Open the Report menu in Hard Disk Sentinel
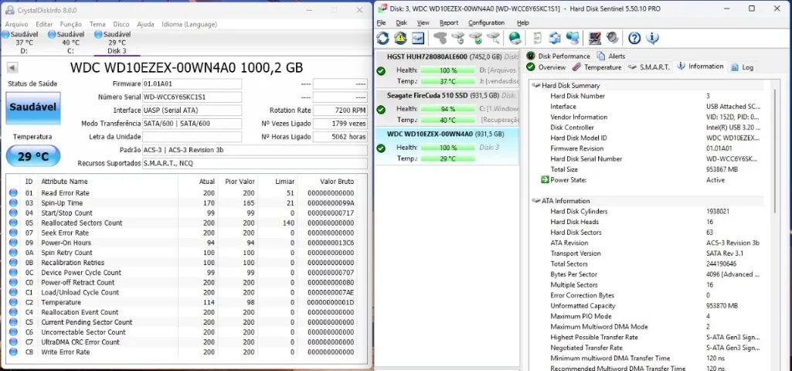Viewport: 792px width, 371px height. click(x=449, y=22)
